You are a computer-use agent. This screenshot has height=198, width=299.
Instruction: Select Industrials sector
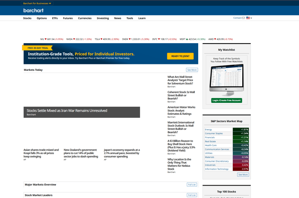[210, 165]
